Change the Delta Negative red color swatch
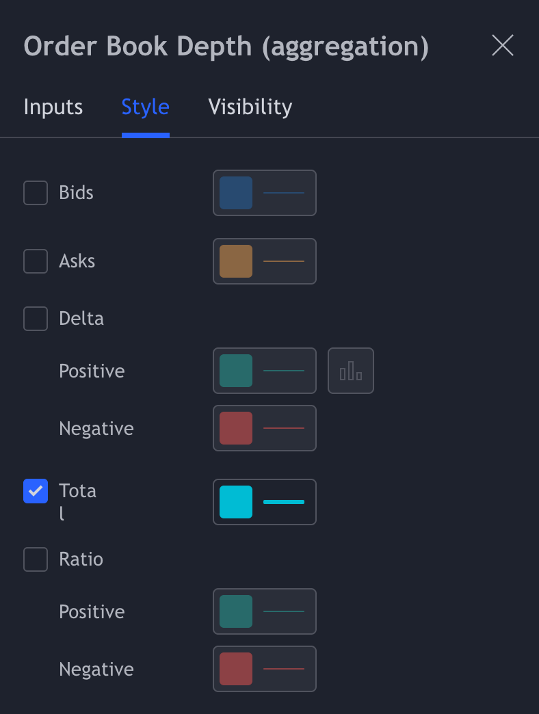 236,428
